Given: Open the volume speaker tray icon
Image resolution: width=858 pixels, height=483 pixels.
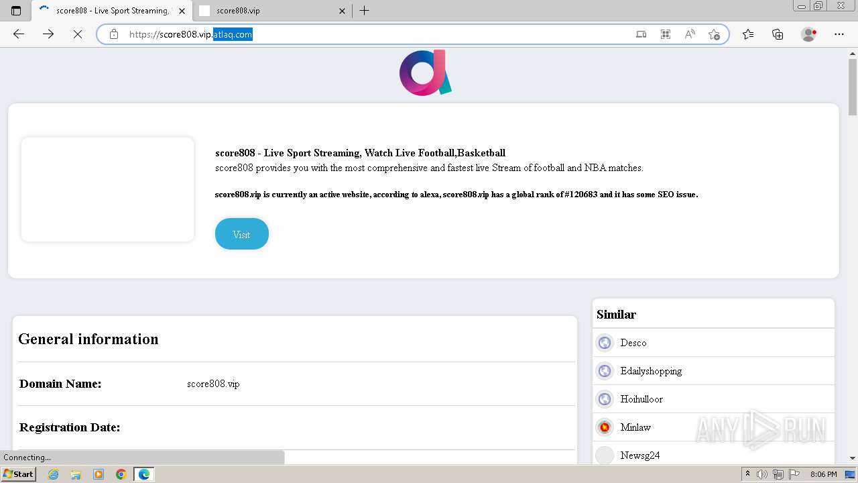Looking at the screenshot, I should click(x=762, y=474).
